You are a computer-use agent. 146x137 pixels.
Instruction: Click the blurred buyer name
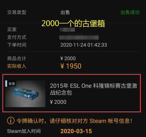coord(67,30)
